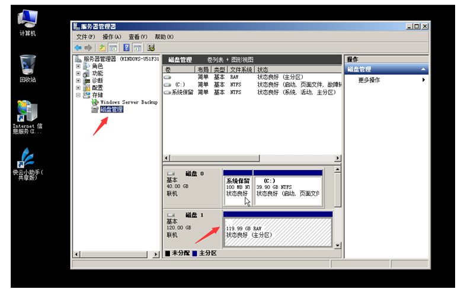Select the 快云小助手 desktop shortcut
The width and height of the screenshot is (464, 289).
[x=27, y=163]
